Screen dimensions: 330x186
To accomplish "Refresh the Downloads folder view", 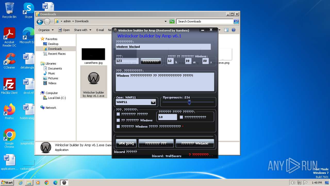I will 172,21.
